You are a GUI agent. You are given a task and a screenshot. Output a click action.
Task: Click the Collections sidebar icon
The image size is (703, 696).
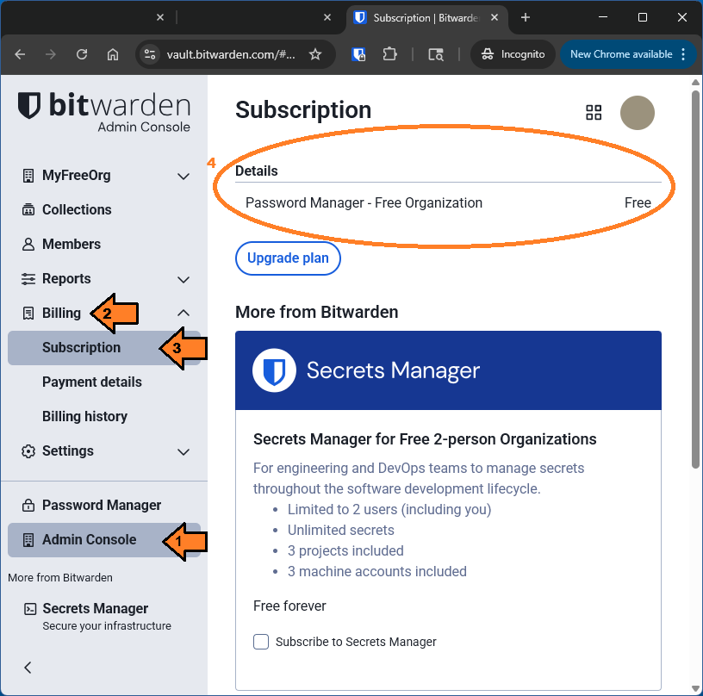click(x=28, y=209)
